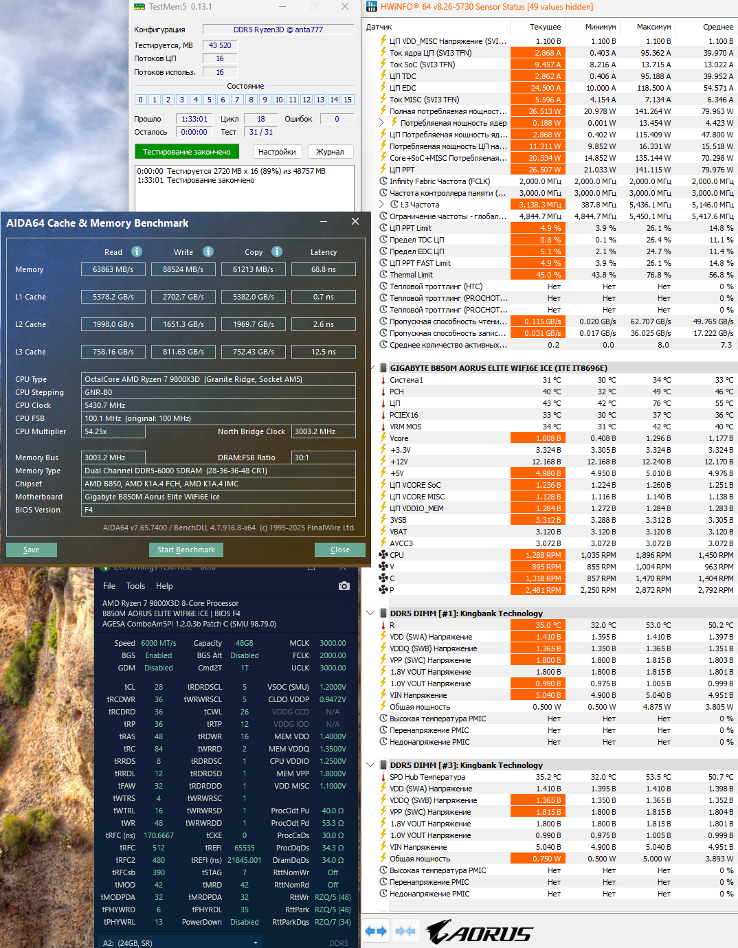
Task: Click the log line 1:33:01 Тестирование закончено
Action: pyautogui.click(x=196, y=180)
